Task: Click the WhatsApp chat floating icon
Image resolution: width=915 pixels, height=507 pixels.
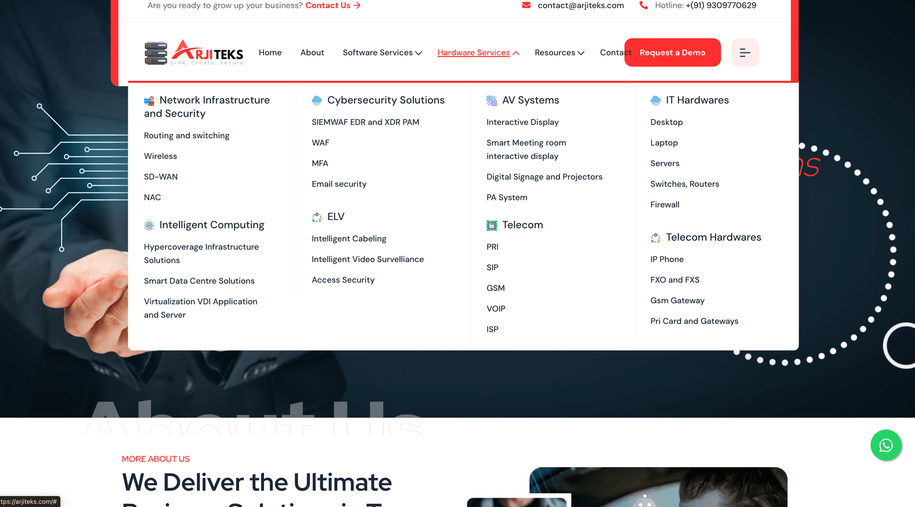Action: pyautogui.click(x=885, y=445)
